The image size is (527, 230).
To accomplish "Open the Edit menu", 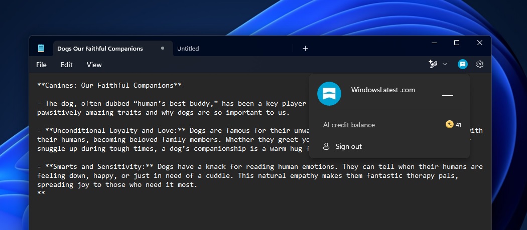I will click(x=67, y=65).
